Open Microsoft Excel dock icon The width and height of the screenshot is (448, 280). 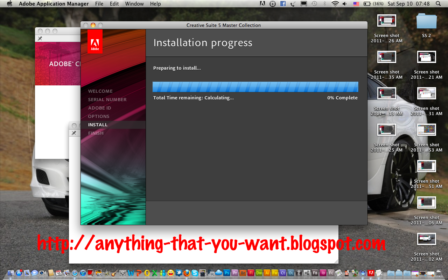tap(155, 273)
